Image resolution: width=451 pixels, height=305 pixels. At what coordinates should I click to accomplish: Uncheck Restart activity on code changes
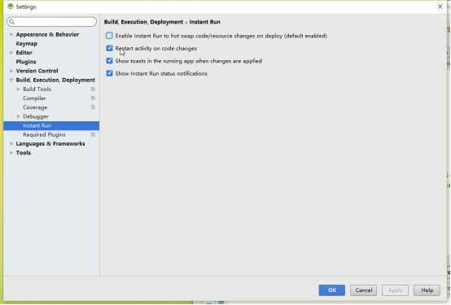[109, 48]
